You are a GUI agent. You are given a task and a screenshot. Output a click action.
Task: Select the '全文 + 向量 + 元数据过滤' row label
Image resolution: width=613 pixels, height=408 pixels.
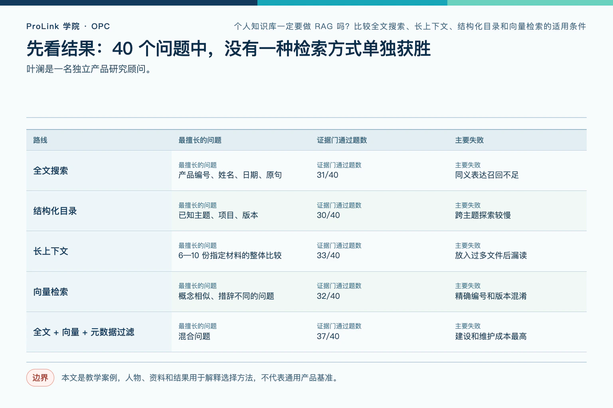84,332
